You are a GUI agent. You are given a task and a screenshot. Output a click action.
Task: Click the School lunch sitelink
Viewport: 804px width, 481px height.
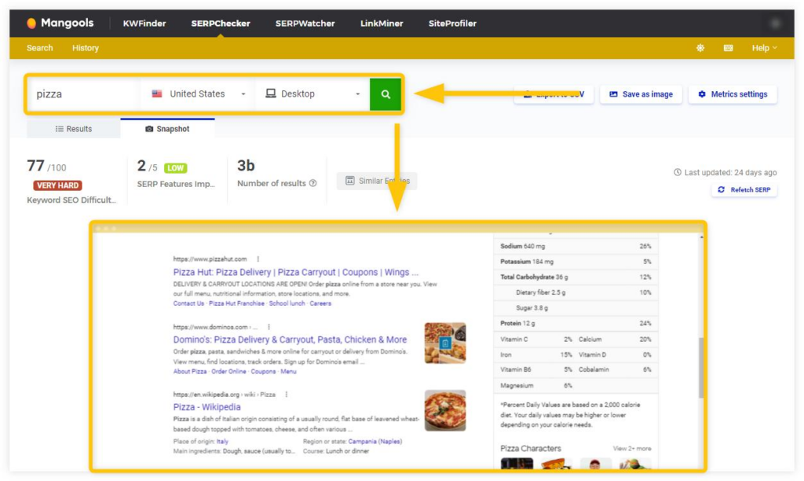pos(287,303)
